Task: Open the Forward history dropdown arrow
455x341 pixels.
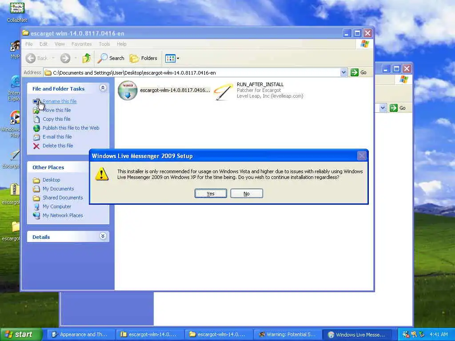Action: coord(76,58)
